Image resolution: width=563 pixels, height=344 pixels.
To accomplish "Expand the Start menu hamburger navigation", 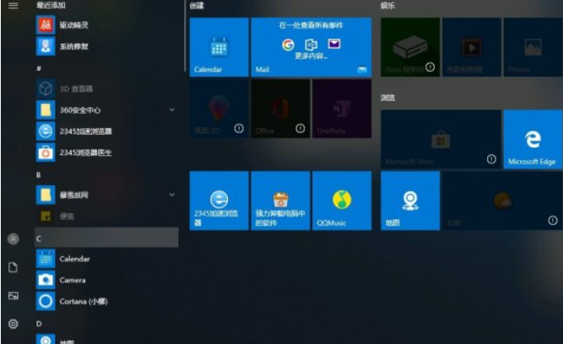I will click(14, 5).
